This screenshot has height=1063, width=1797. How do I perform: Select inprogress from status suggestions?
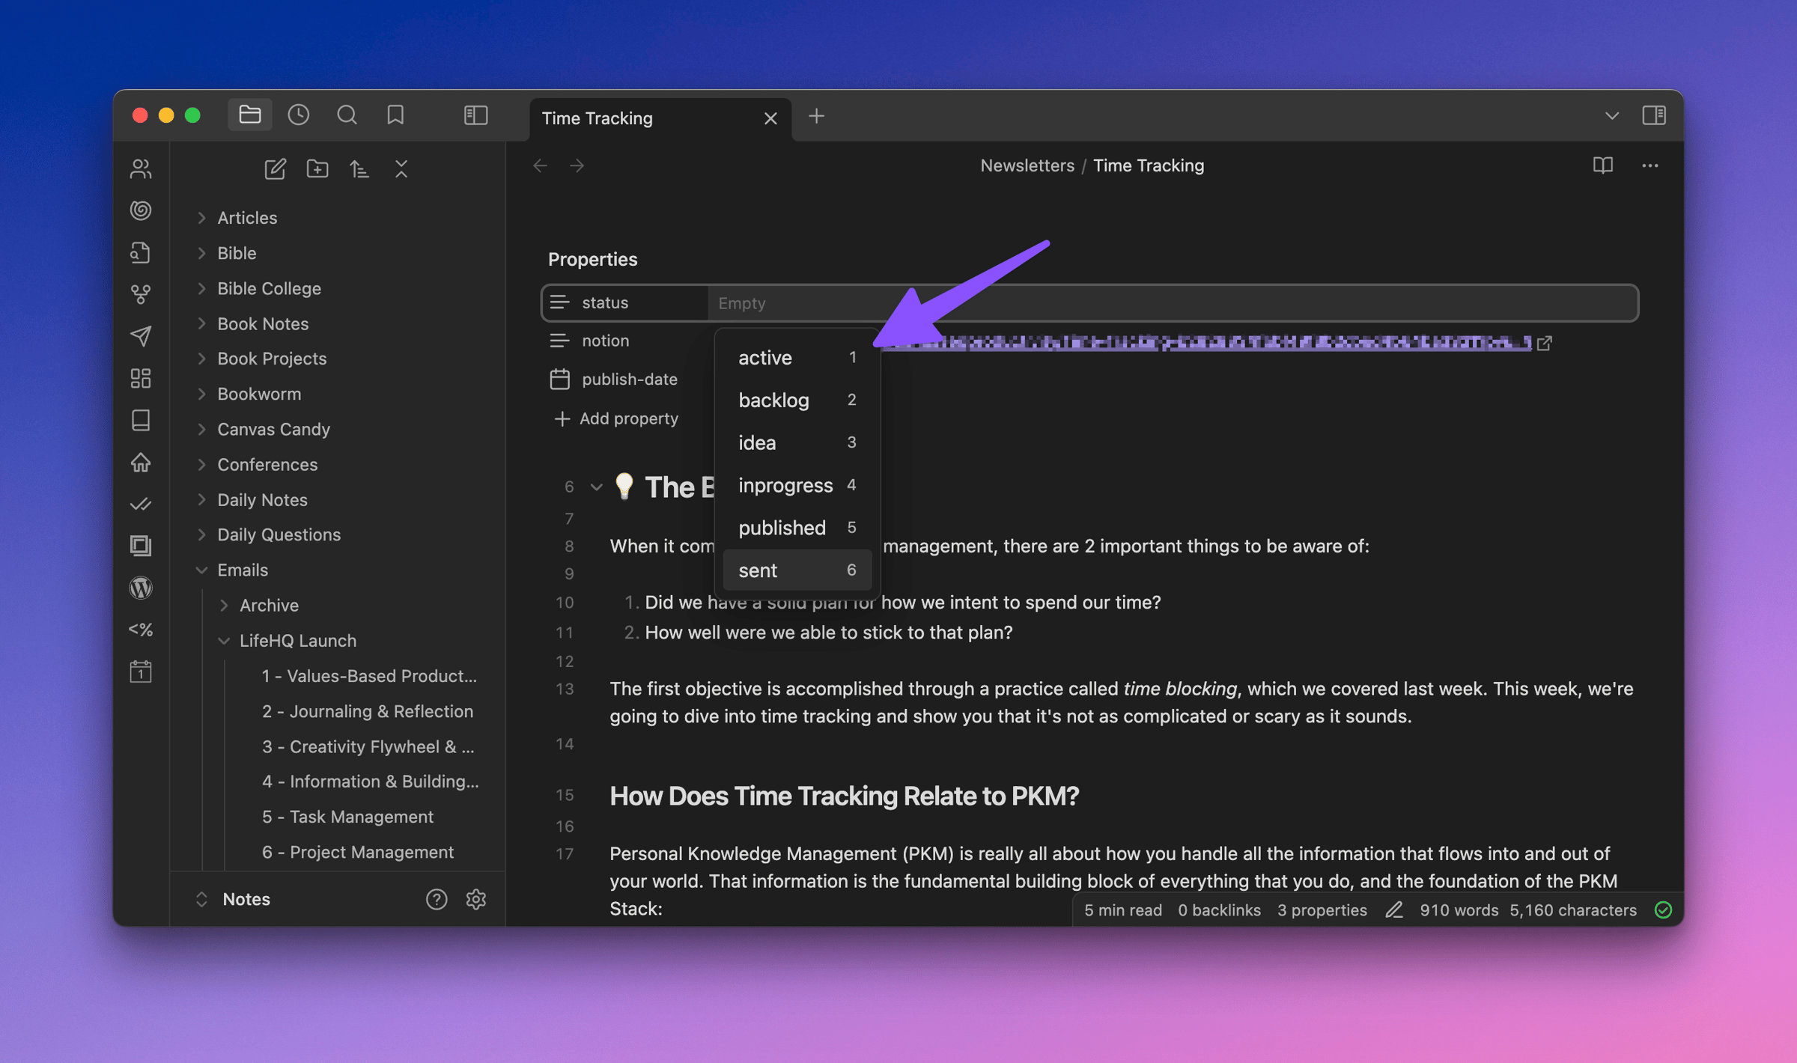[797, 485]
